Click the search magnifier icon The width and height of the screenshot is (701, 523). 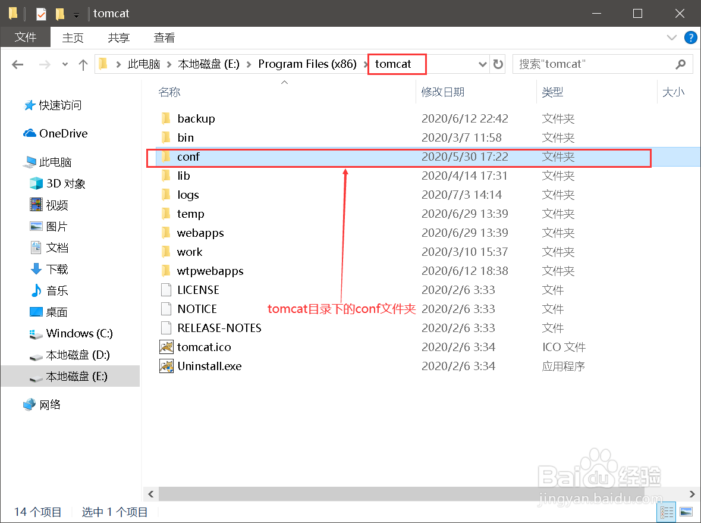(x=680, y=64)
